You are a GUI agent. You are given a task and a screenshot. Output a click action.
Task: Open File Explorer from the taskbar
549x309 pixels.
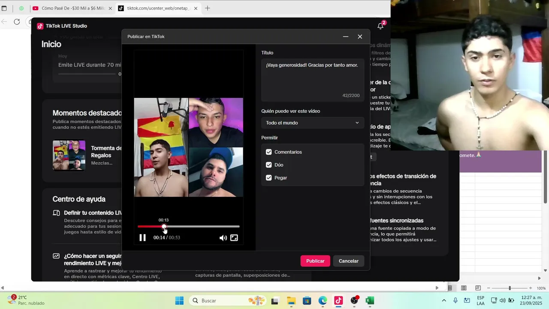click(x=291, y=300)
